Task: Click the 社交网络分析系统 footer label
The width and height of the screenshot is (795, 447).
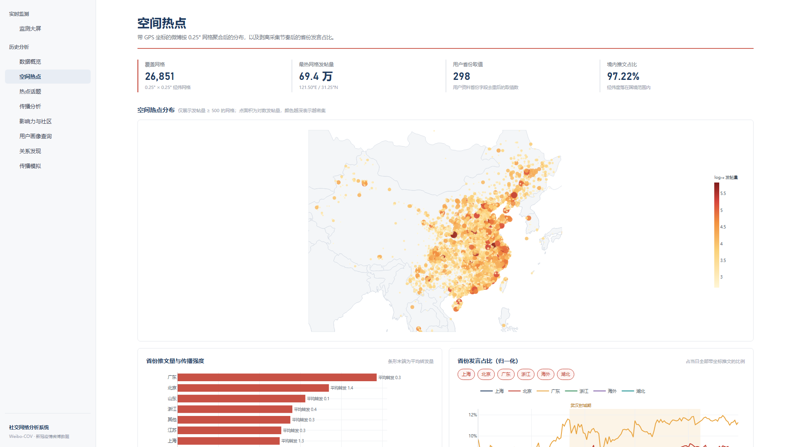Action: [x=29, y=428]
